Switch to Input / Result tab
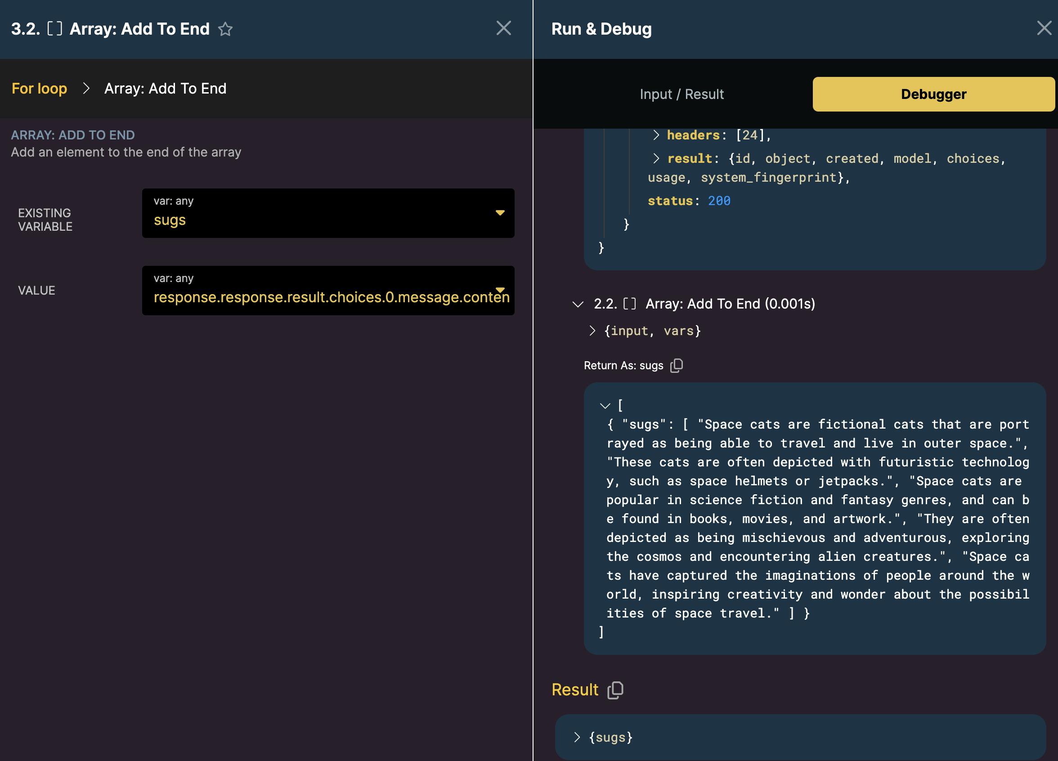The image size is (1058, 761). (x=681, y=94)
